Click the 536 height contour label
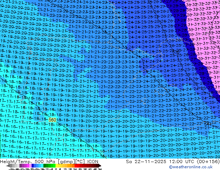220x170 pixels. coord(176,52)
